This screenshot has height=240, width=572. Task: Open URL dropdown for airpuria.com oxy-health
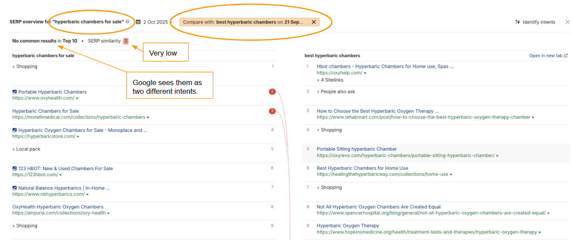point(108,214)
